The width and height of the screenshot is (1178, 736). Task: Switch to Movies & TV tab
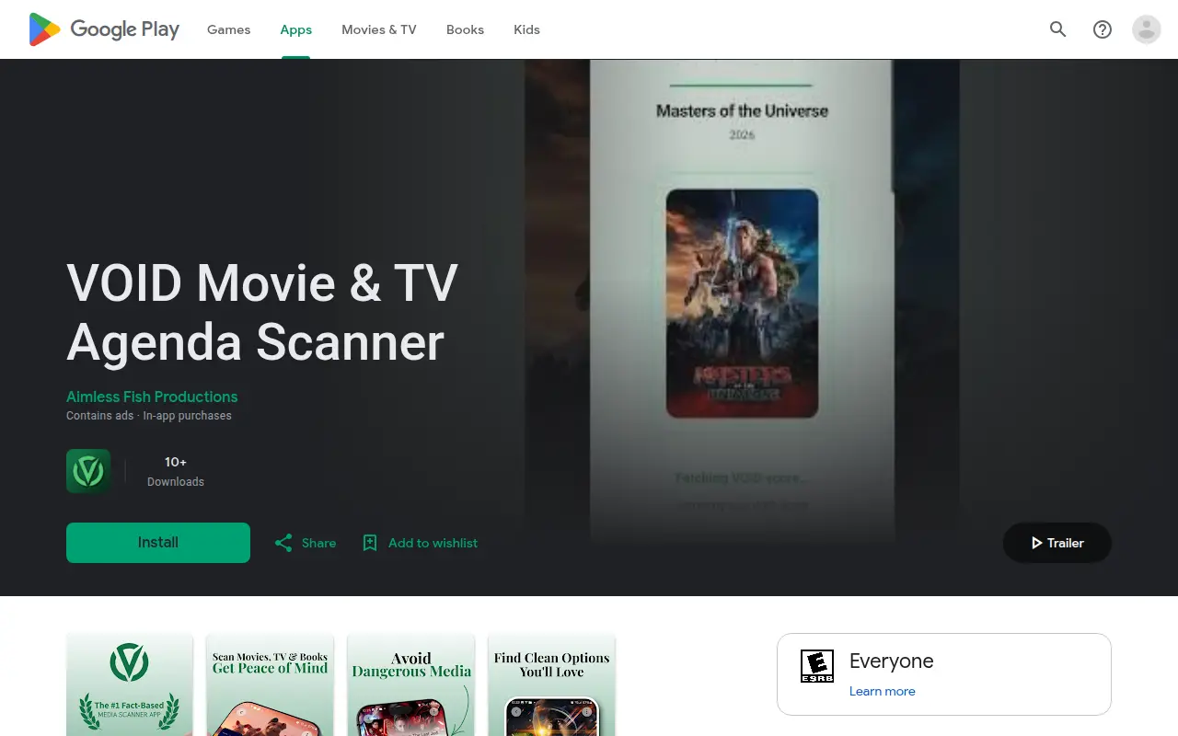[x=379, y=29]
